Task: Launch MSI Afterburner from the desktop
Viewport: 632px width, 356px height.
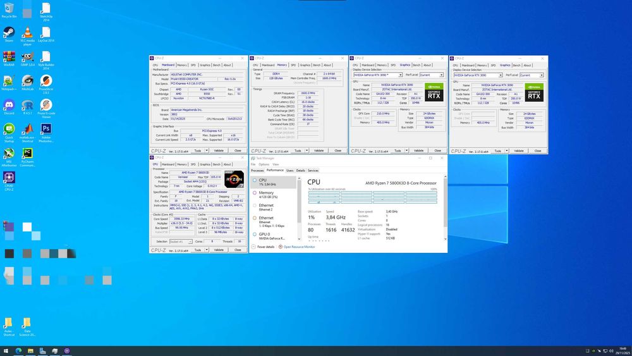Action: 9,156
